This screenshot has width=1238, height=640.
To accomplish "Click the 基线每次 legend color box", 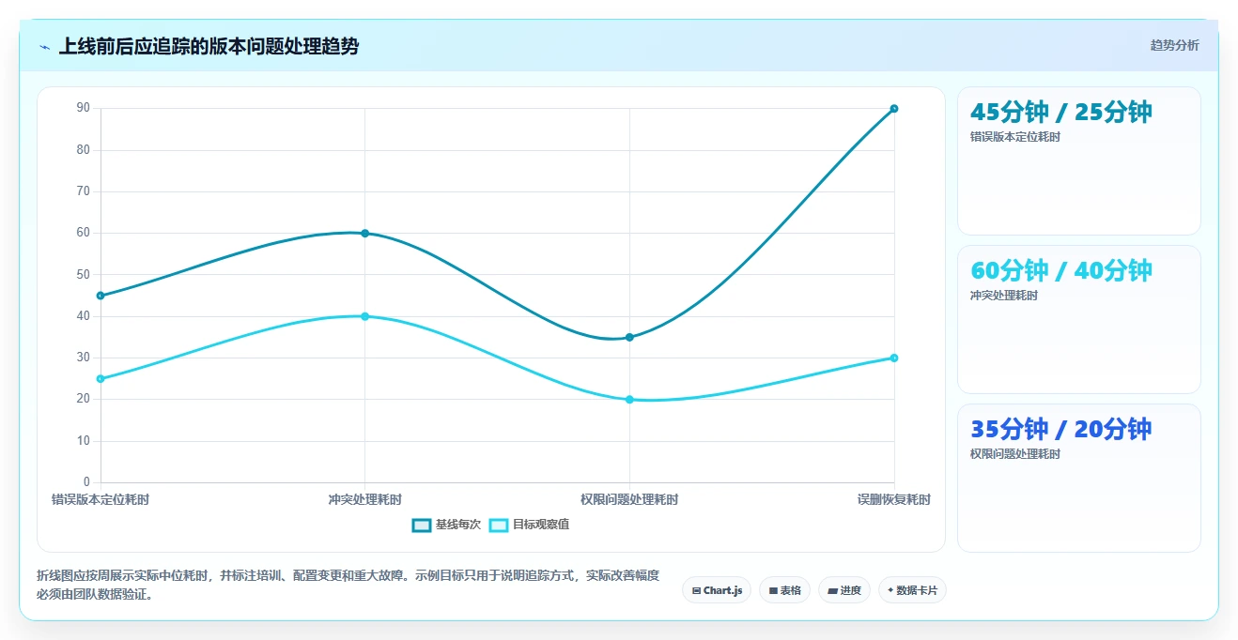I will click(422, 525).
